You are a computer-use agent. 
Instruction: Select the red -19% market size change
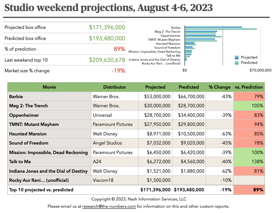pyautogui.click(x=118, y=71)
